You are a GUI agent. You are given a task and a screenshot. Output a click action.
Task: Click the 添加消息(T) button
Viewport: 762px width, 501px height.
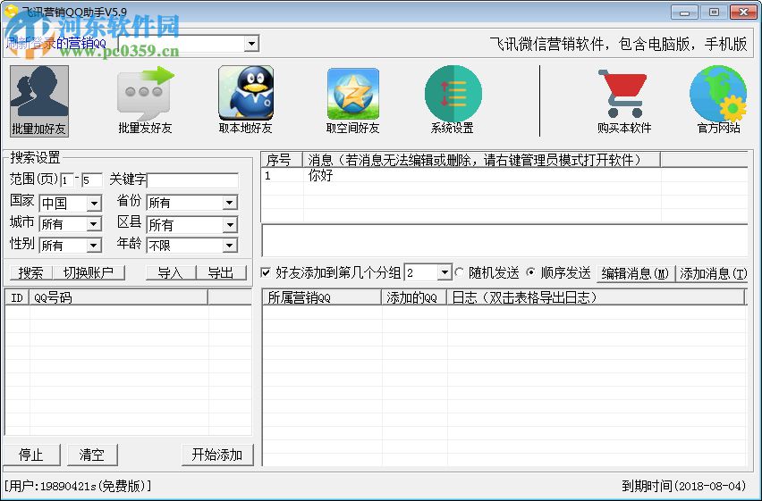click(712, 273)
